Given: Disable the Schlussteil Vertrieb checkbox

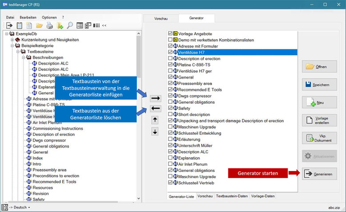Looking at the screenshot, I should click(170, 182).
